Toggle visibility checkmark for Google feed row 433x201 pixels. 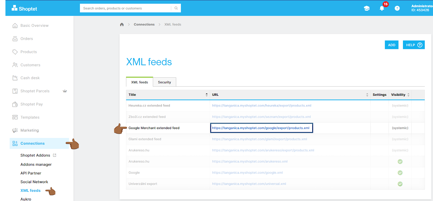point(400,173)
